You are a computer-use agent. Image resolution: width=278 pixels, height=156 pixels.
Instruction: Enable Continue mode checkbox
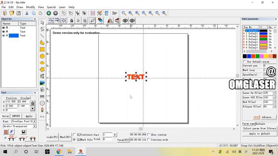click(x=149, y=140)
